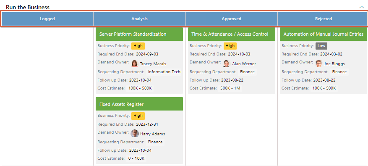Click 0 - 100K cost estimate tag
368x166 pixels.
pyautogui.click(x=136, y=158)
